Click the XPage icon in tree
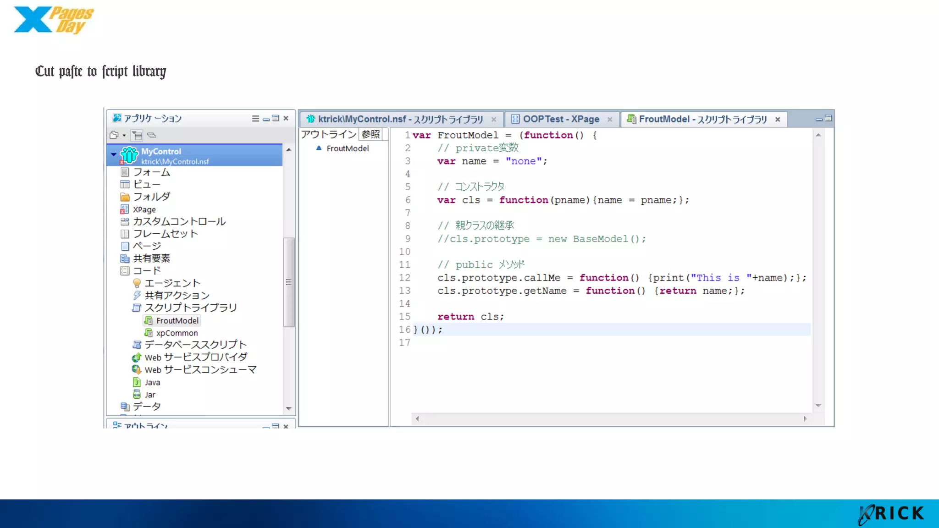This screenshot has width=939, height=528. pyautogui.click(x=125, y=209)
